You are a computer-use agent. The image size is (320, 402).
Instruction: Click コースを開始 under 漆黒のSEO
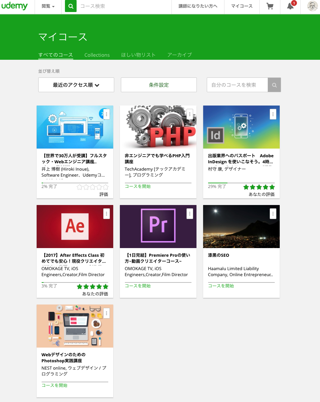[x=221, y=286]
